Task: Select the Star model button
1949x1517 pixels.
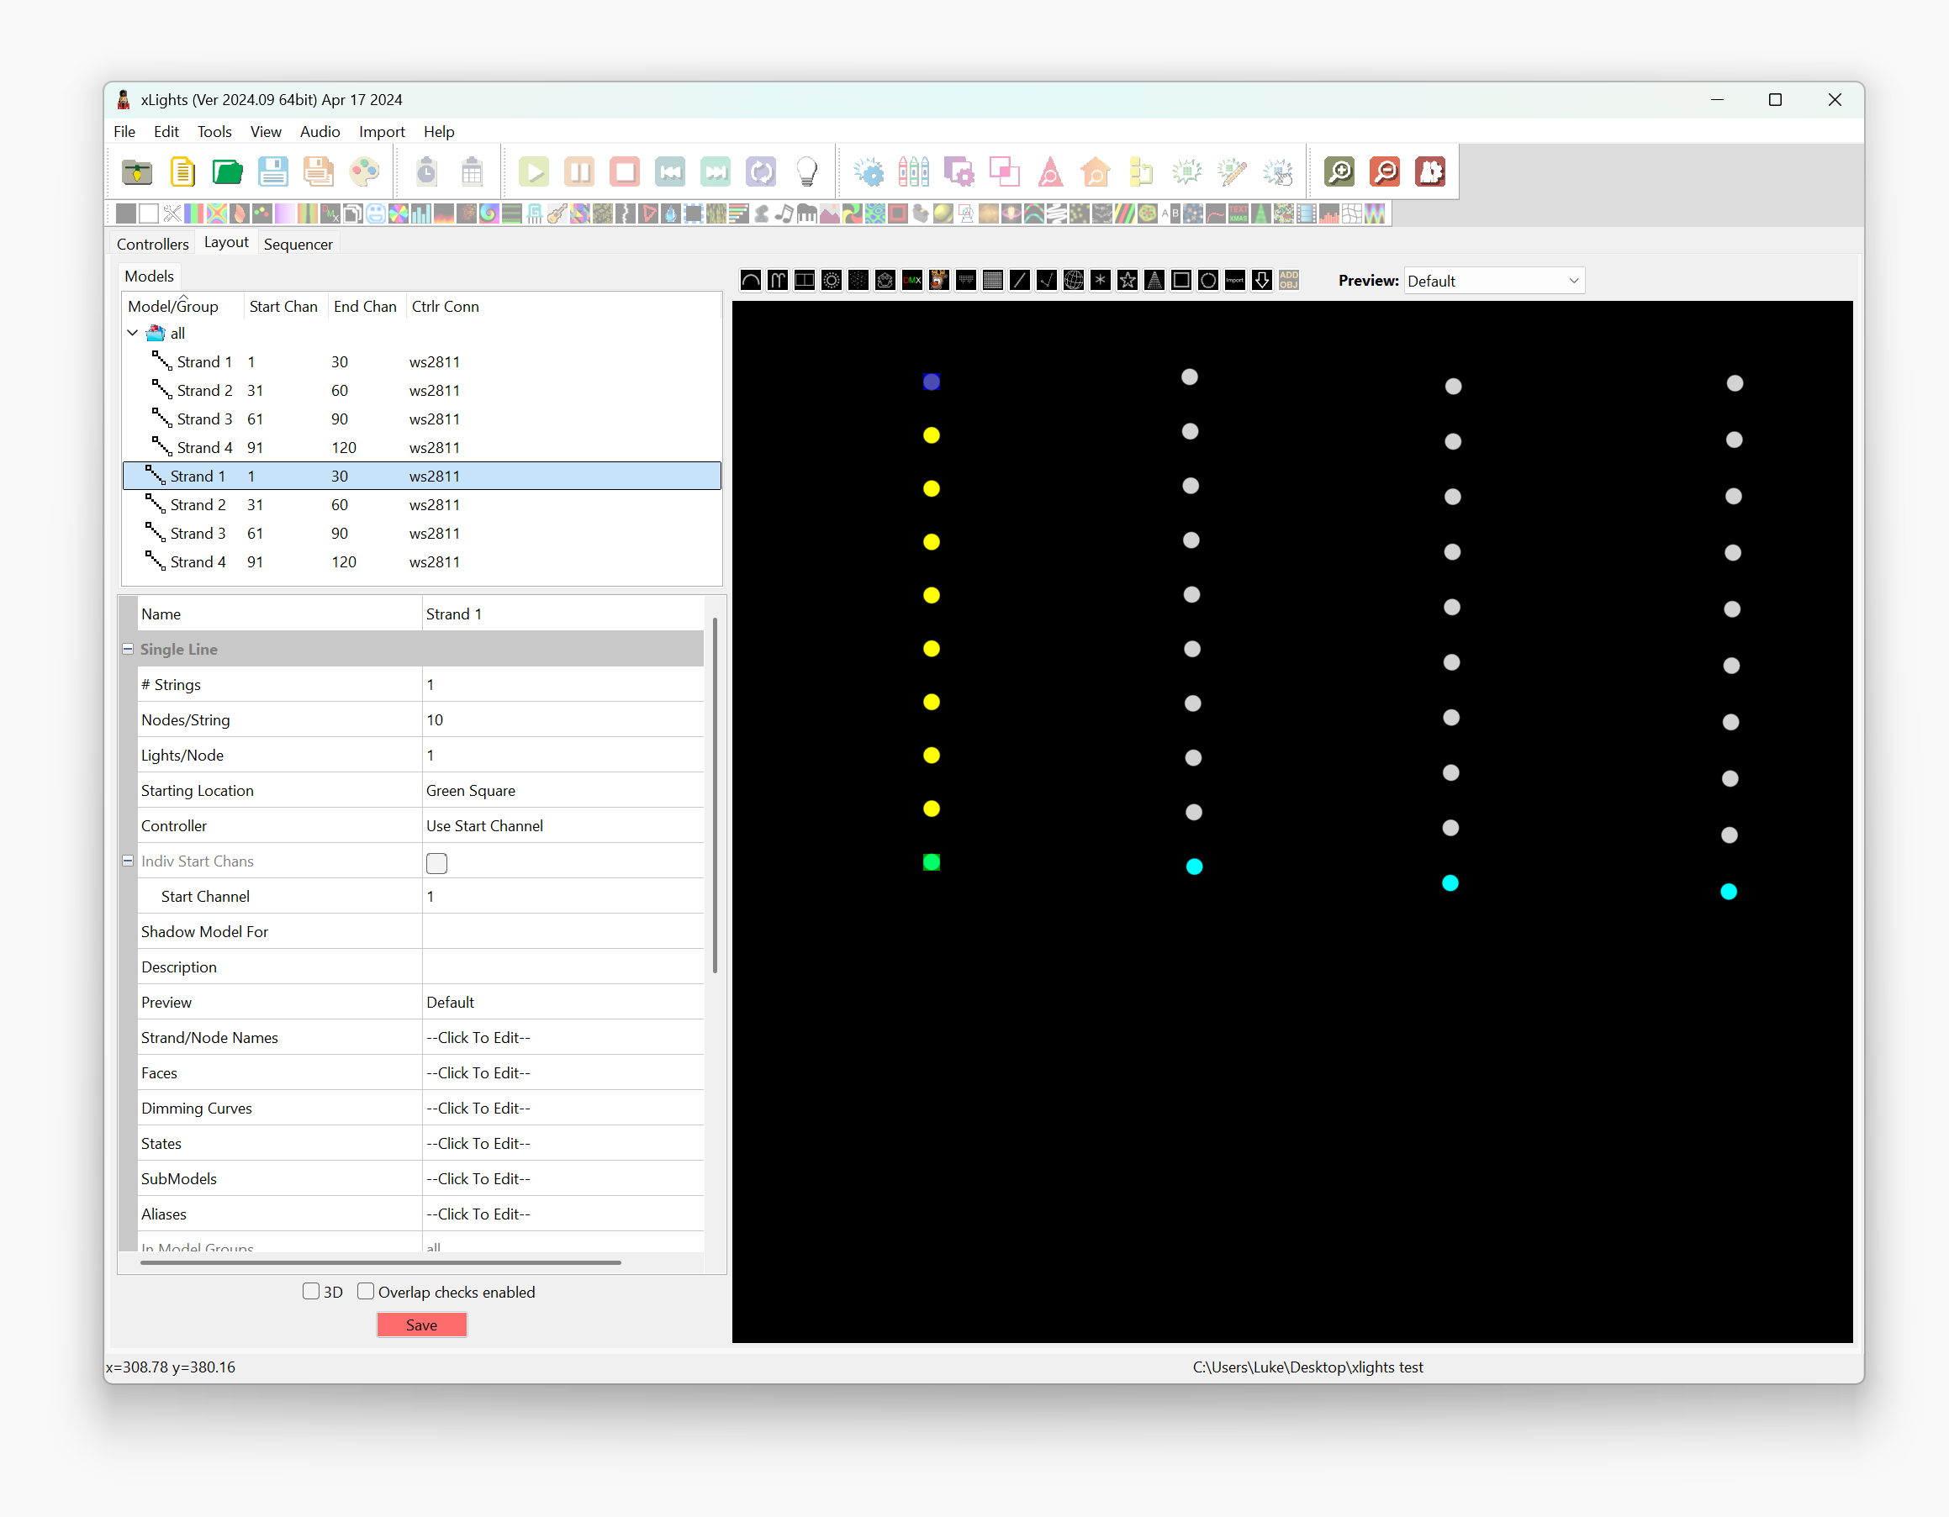Action: [1127, 281]
